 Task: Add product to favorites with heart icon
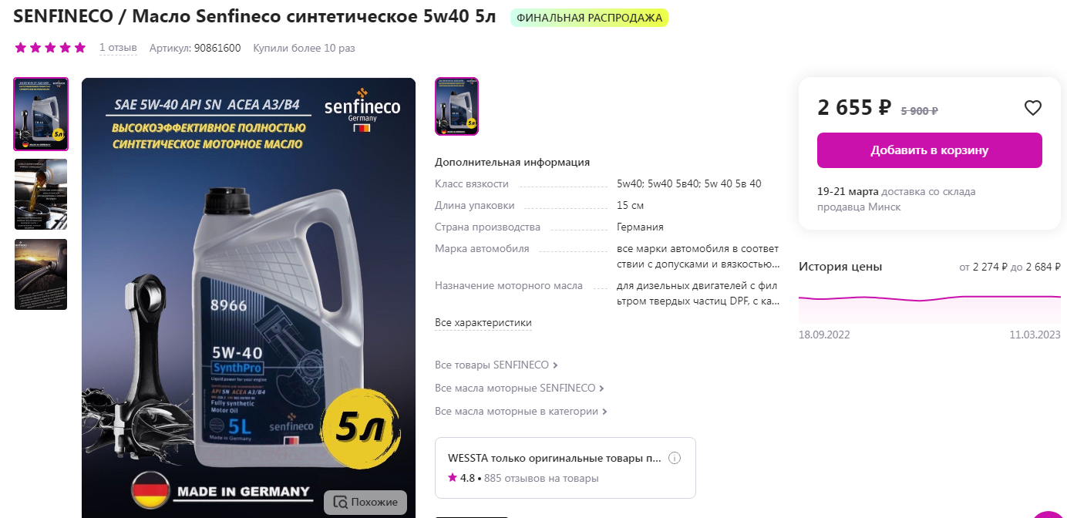point(1033,108)
